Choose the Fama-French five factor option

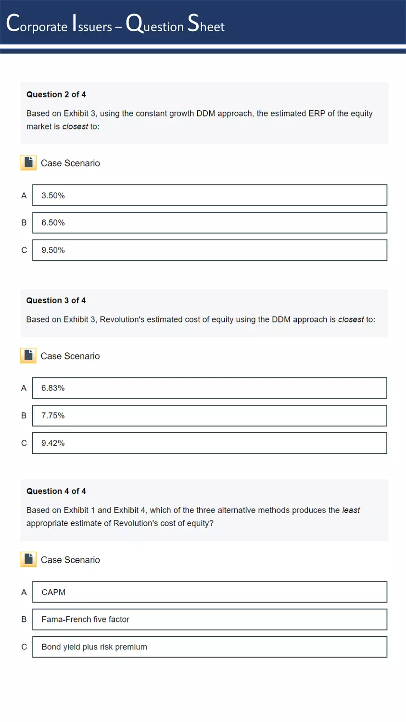pyautogui.click(x=210, y=619)
